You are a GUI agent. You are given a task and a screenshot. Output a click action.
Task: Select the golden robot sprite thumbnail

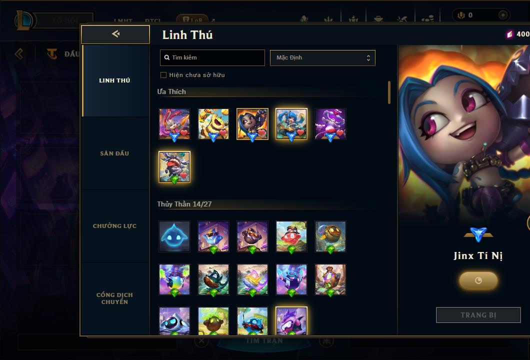click(x=330, y=236)
